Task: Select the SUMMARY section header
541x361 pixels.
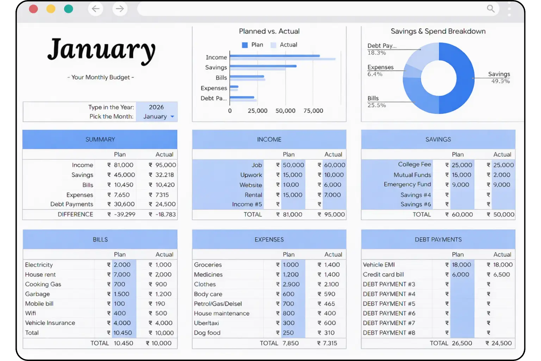Action: point(100,140)
